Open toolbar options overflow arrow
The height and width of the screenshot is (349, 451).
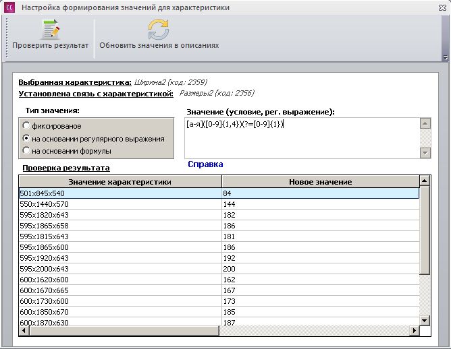[x=446, y=58]
